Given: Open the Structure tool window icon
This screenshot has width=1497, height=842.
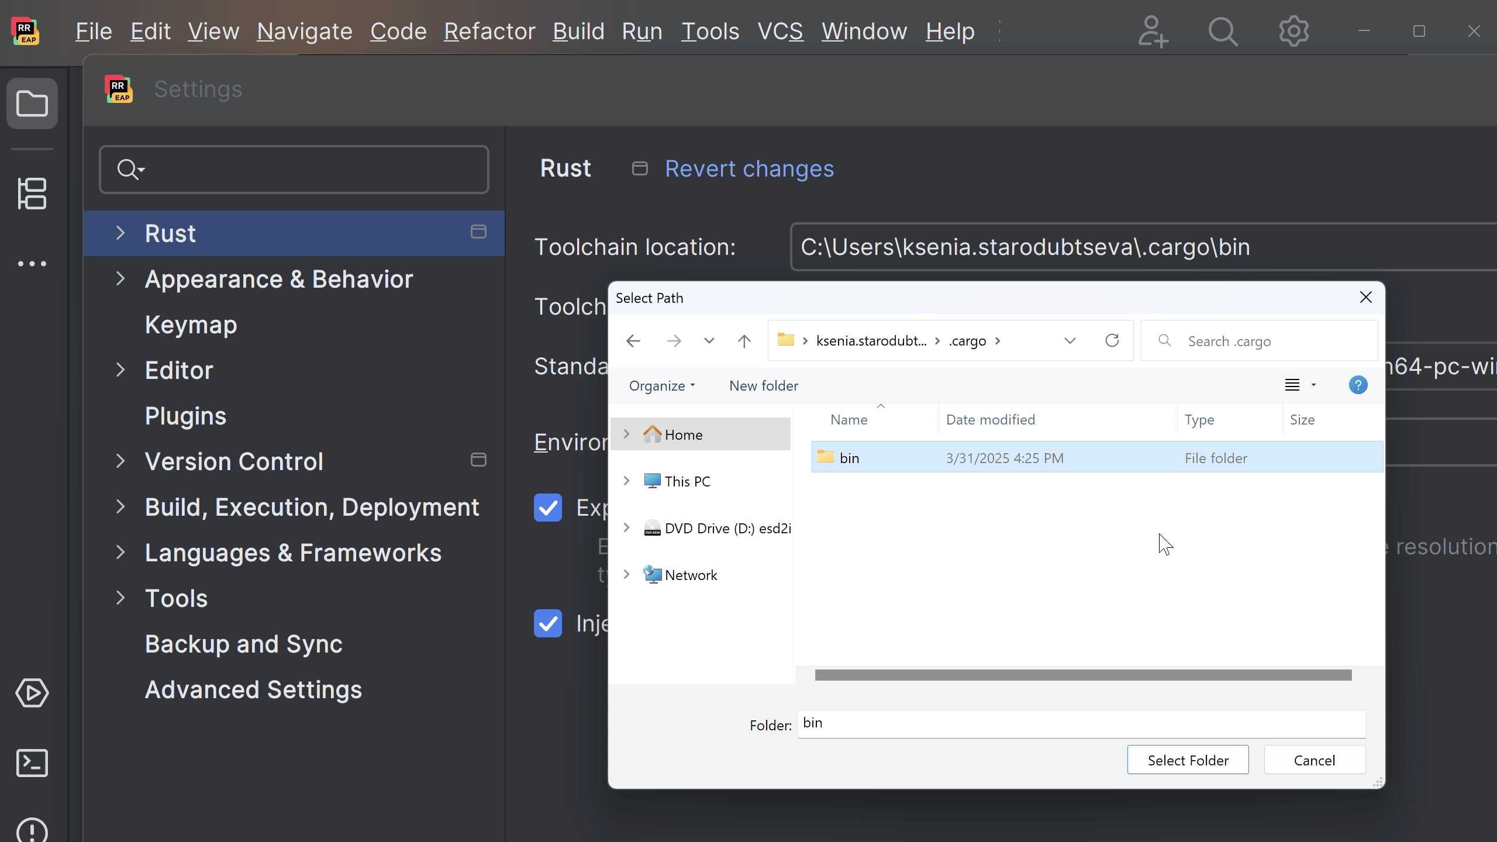Looking at the screenshot, I should coord(32,194).
